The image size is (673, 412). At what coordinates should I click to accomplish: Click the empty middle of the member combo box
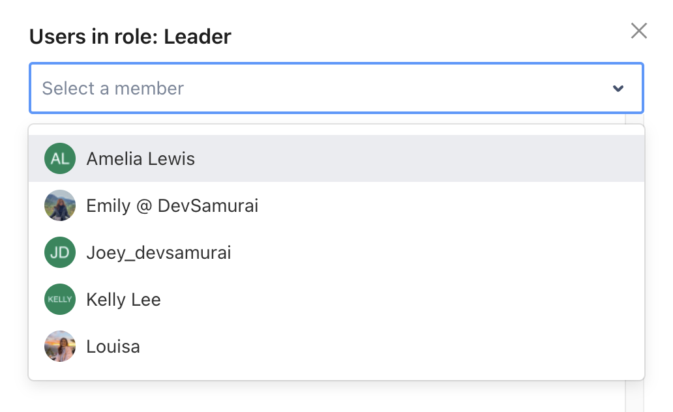click(391, 89)
